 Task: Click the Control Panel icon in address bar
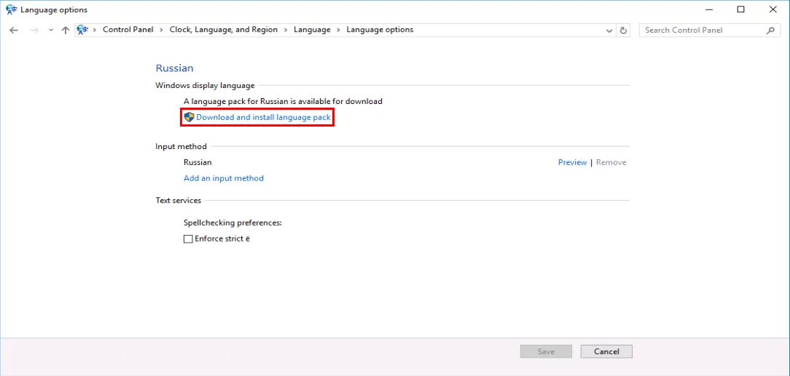coord(82,30)
